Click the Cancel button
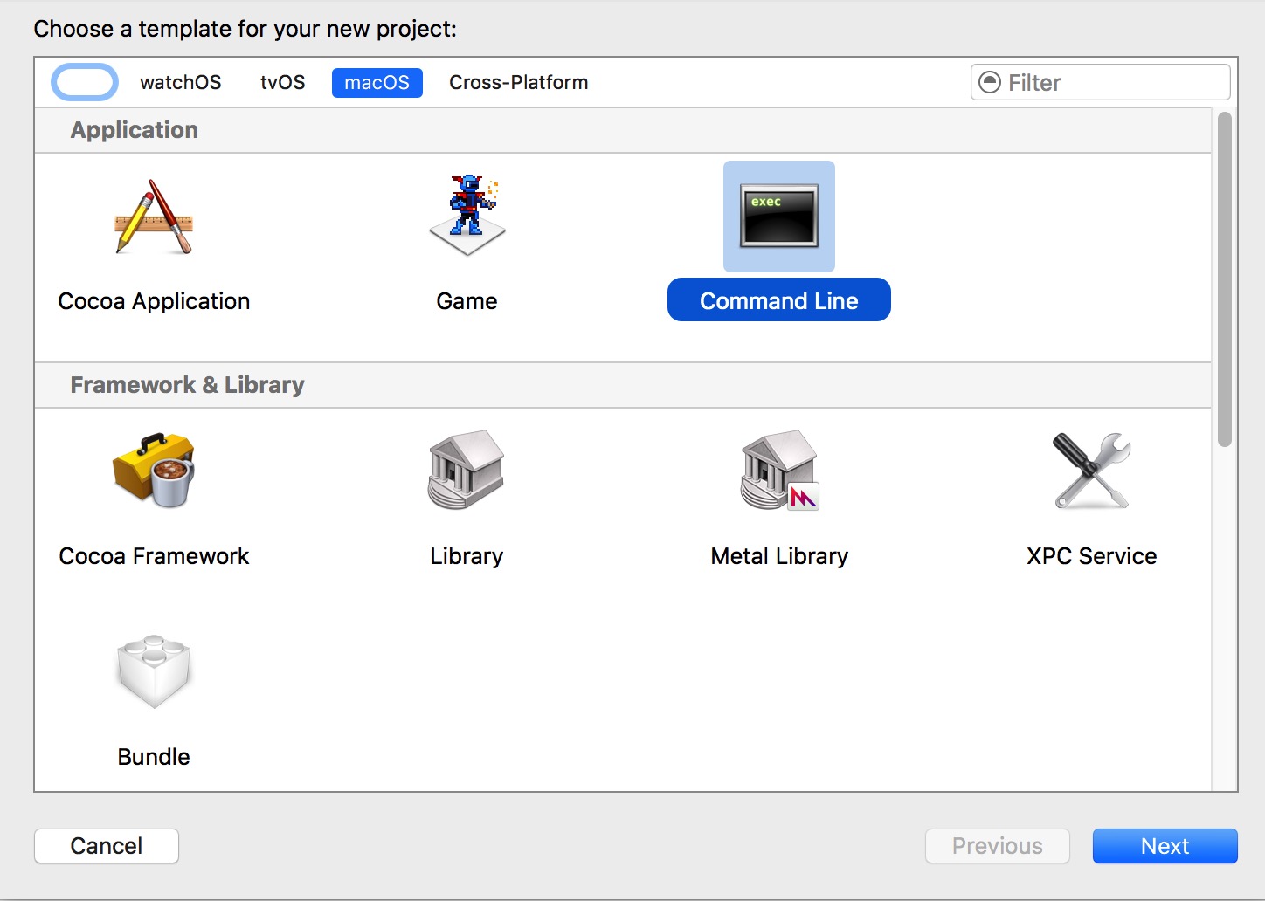Viewport: 1265px width, 901px height. pos(107,846)
